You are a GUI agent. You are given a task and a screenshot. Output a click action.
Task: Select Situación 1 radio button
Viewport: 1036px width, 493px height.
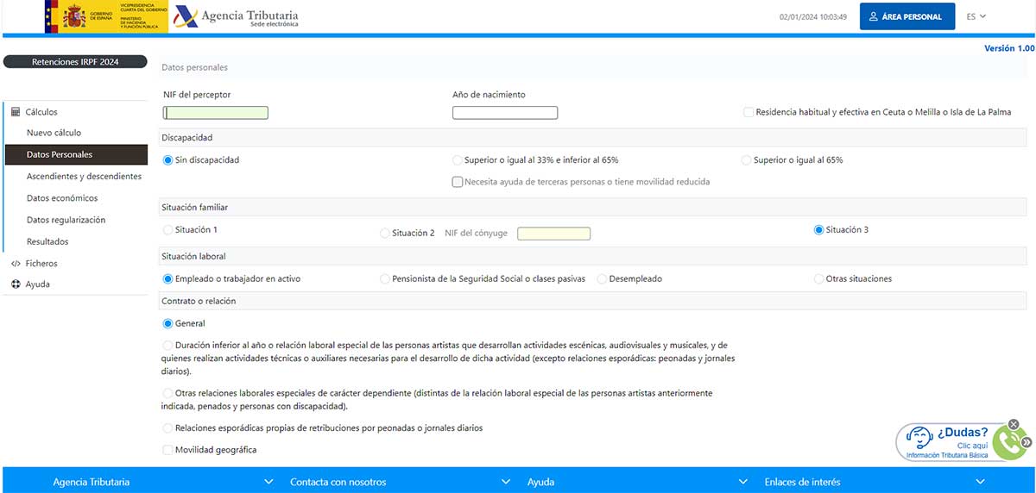point(168,230)
